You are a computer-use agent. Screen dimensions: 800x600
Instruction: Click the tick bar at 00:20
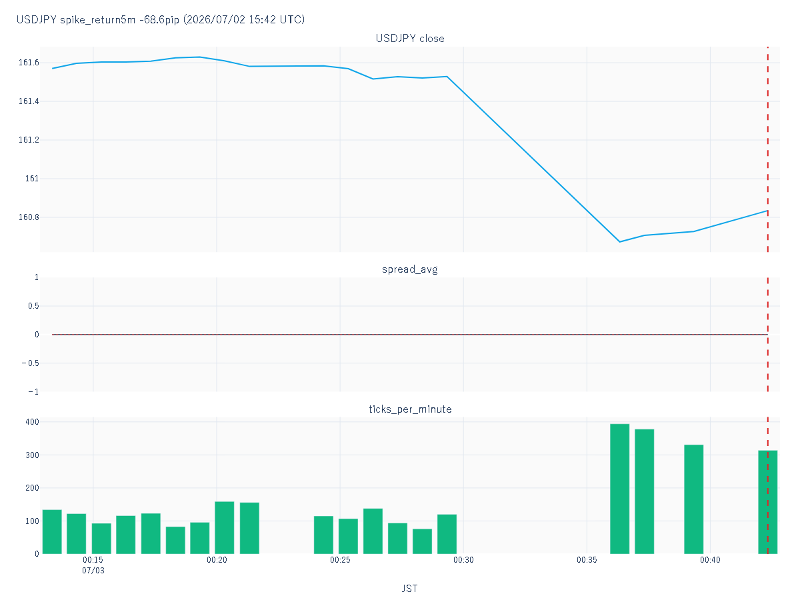225,527
